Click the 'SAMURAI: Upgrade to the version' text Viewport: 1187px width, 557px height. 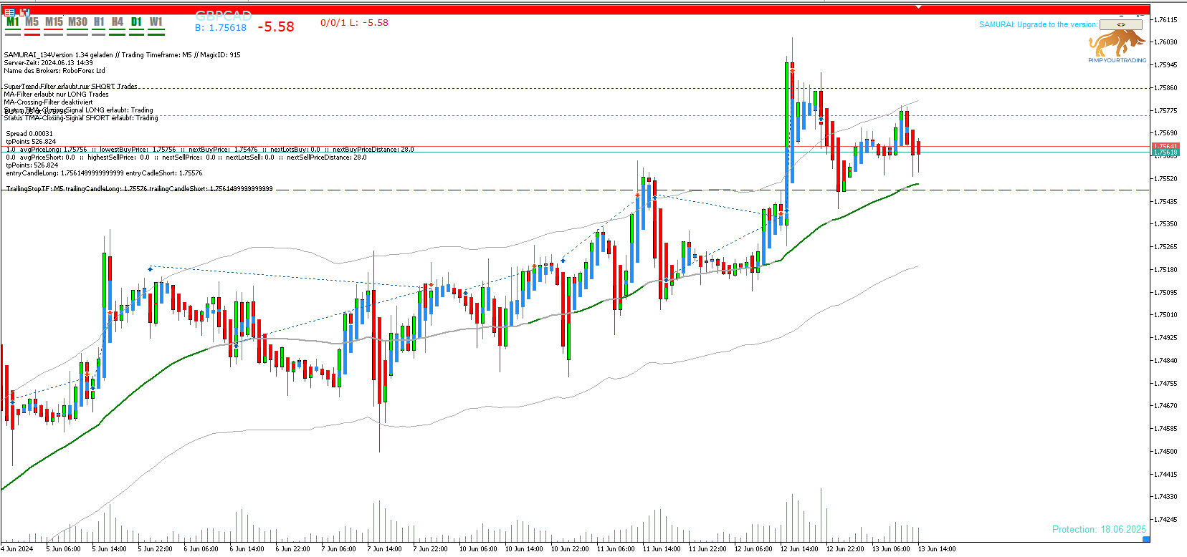click(x=1037, y=24)
